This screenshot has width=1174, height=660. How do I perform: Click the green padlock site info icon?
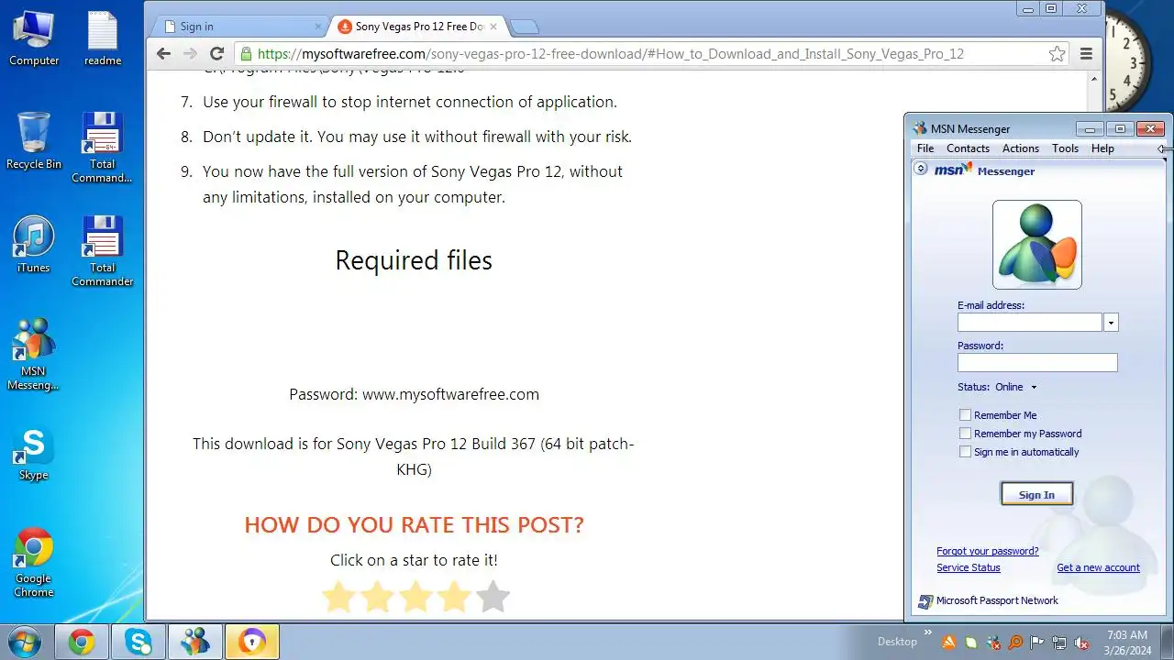[x=245, y=54]
